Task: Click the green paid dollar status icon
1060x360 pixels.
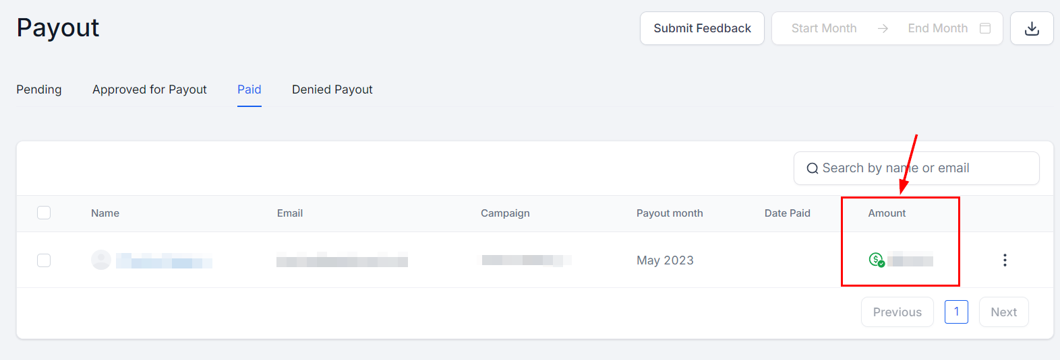Action: coord(876,260)
